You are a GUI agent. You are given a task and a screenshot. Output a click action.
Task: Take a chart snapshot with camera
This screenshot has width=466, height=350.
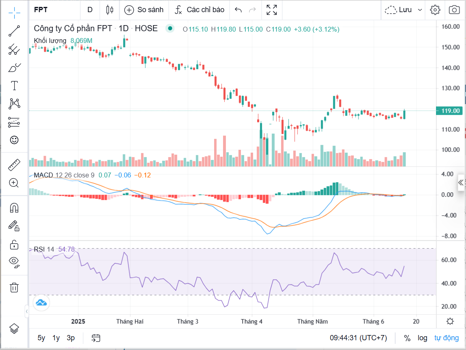(x=454, y=10)
